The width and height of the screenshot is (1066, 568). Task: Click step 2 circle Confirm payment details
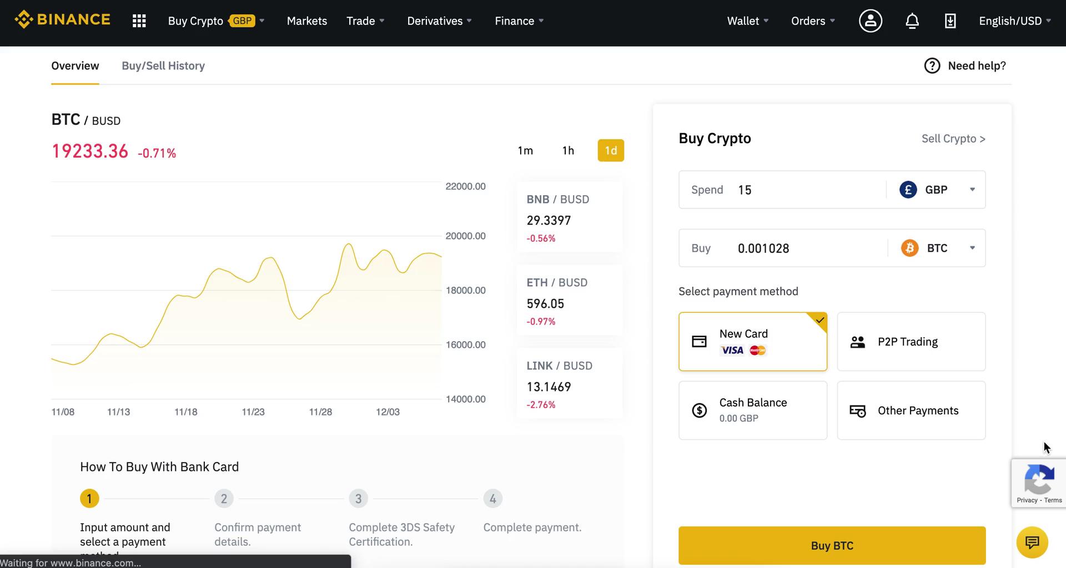click(224, 498)
